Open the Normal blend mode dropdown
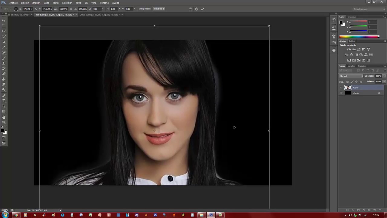The height and width of the screenshot is (218, 387). (x=351, y=76)
